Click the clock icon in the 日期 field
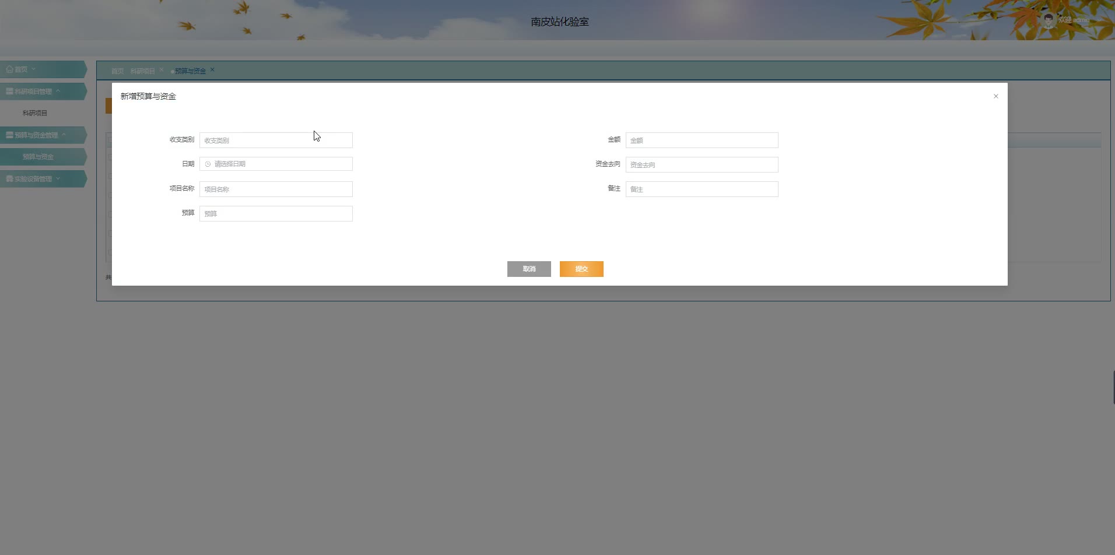 pos(208,164)
